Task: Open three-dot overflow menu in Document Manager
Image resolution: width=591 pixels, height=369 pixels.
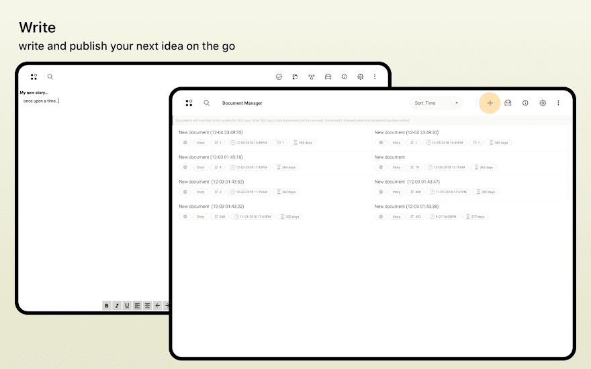Action: coord(558,103)
